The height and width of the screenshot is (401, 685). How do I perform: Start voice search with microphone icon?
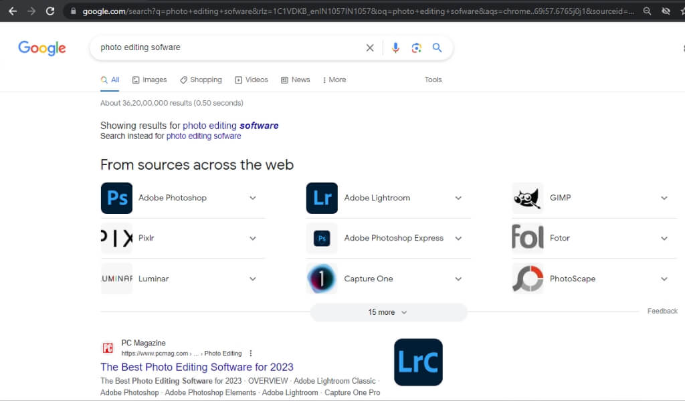[395, 47]
